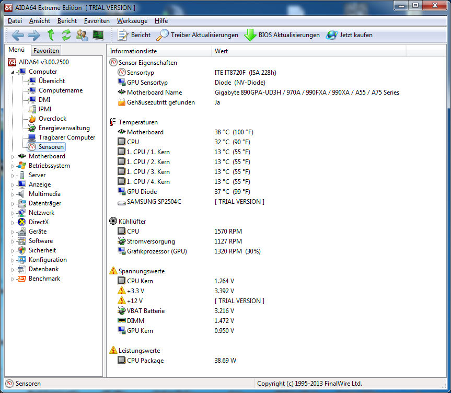Screen dimensions: 451x393
Task: Open BIOS Aktualisierungen
Action: coord(282,35)
